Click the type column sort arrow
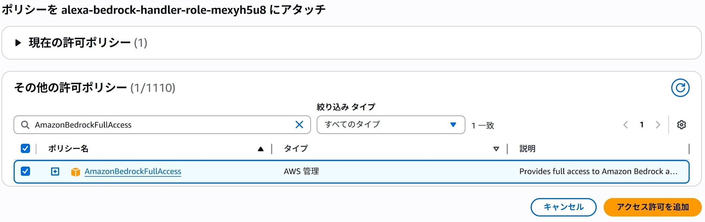This screenshot has width=705, height=222. point(496,149)
